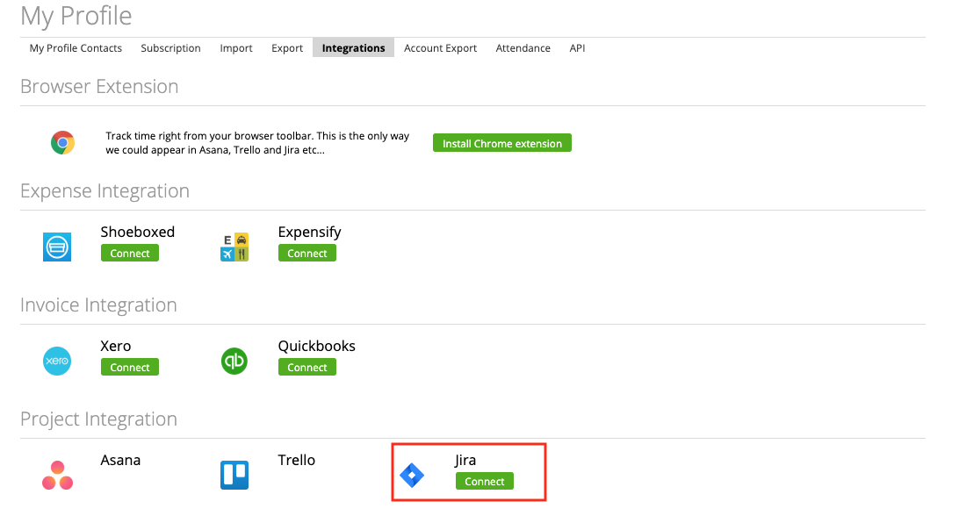Connect Quickbooks for invoicing
Screen dimensions: 959x530
[306, 367]
